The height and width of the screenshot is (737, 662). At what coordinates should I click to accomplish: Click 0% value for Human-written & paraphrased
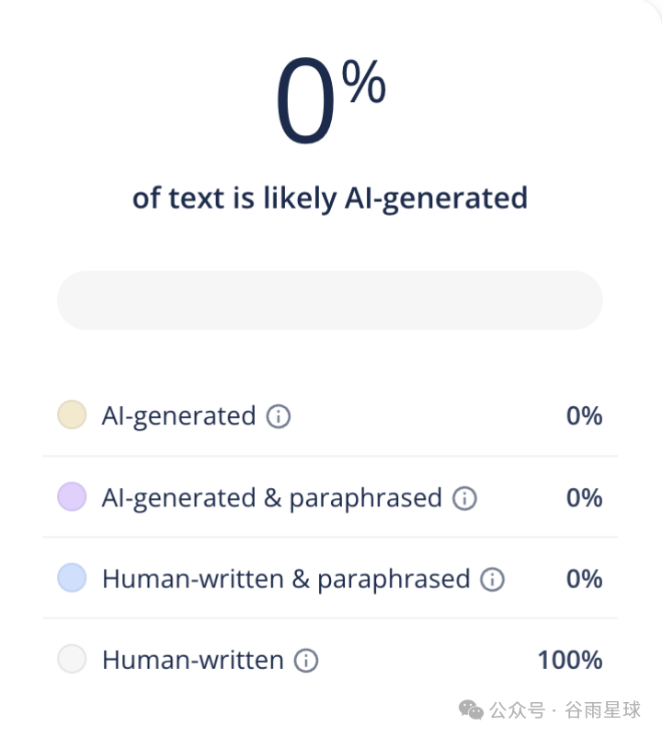[585, 579]
